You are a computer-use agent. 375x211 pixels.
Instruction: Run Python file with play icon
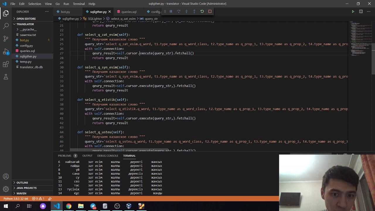353,12
